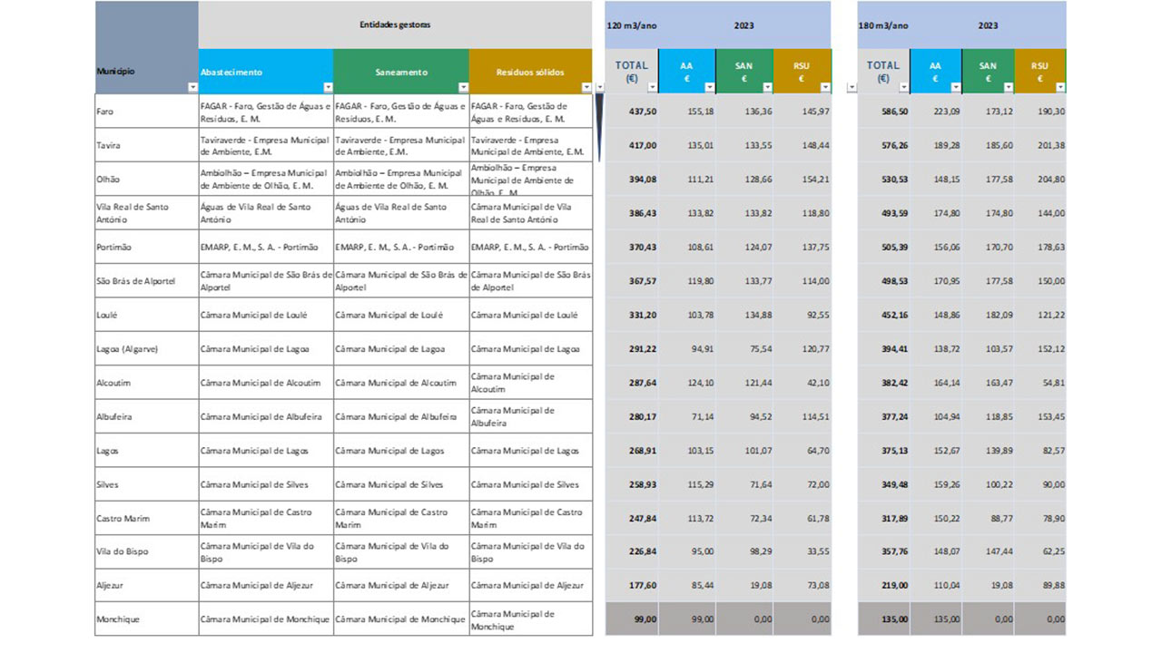The height and width of the screenshot is (653, 1162).
Task: Select Loulé's 180 m3 total 452,16
Action: (884, 315)
